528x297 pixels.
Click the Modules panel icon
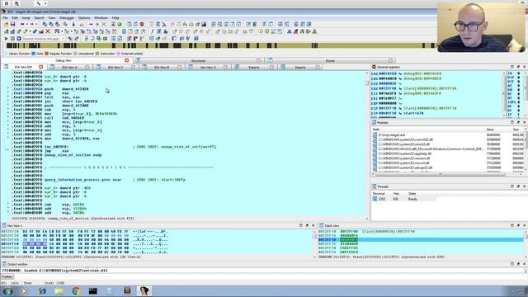click(374, 123)
